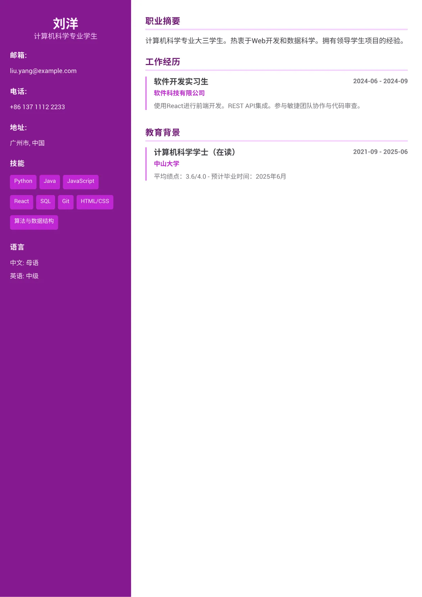Click the email liu.yang@example.com
The width and height of the screenshot is (422, 597).
[43, 71]
